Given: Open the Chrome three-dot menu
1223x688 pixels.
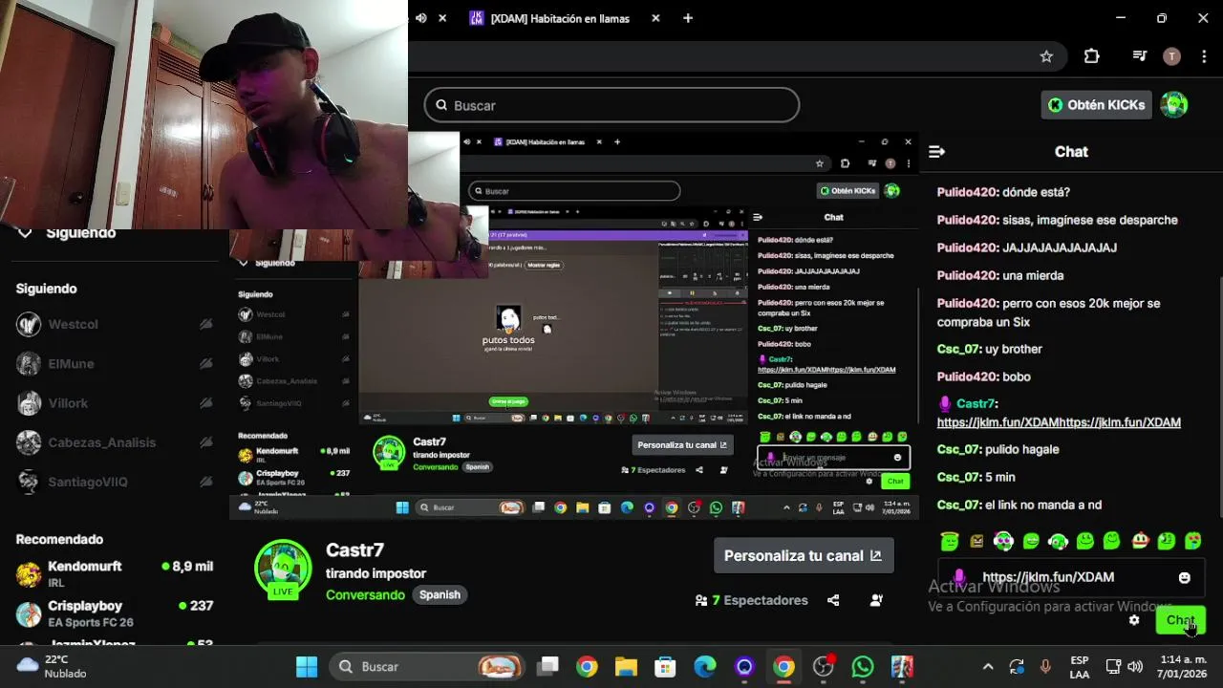Looking at the screenshot, I should click(1202, 56).
